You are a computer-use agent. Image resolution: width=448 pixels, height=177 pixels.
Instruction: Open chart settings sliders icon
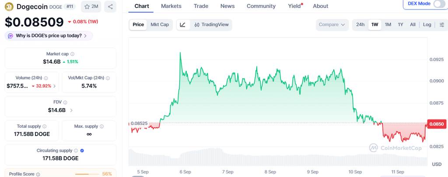pyautogui.click(x=442, y=25)
